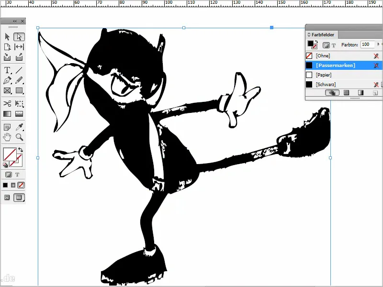Image resolution: width=383 pixels, height=287 pixels.
Task: Click the Farbton value field
Action: 367,44
